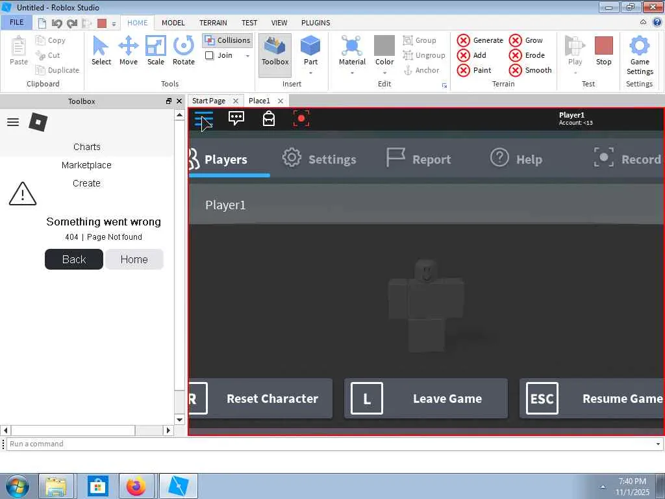
Task: Click the Back button in Toolbox
Action: click(74, 259)
